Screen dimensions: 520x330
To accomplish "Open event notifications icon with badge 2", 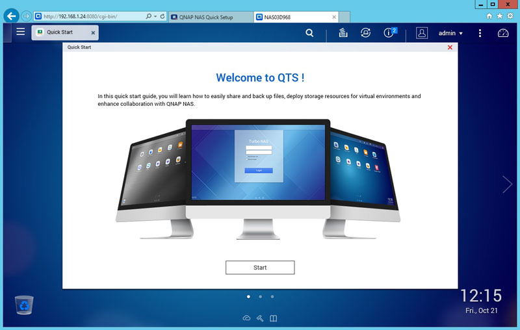I will pos(390,32).
